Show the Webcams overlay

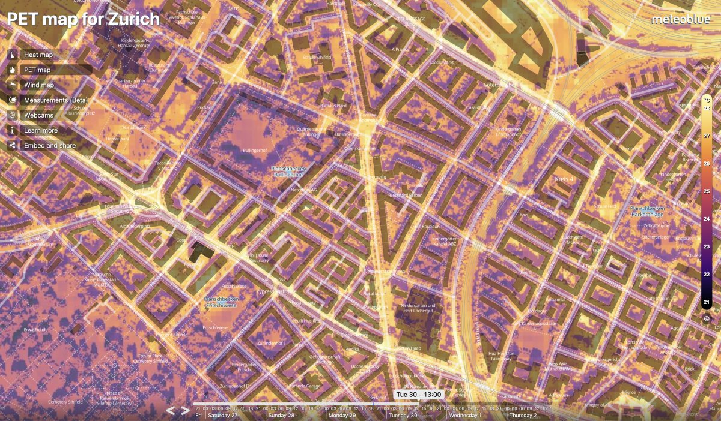pyautogui.click(x=38, y=115)
